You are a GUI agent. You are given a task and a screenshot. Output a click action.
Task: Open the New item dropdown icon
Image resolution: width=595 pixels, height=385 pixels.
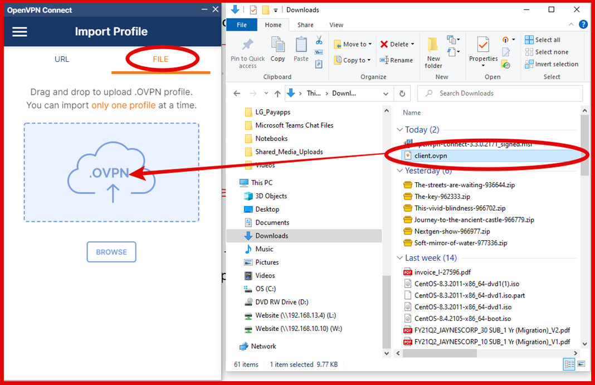(453, 40)
